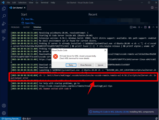
Task: Add a new terminal with plus icon
Action: point(139,27)
